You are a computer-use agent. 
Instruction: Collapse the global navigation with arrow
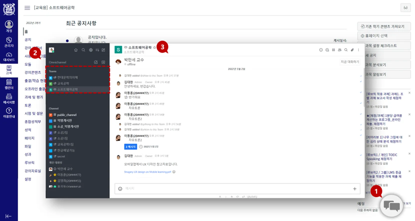point(8,216)
